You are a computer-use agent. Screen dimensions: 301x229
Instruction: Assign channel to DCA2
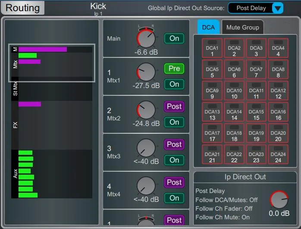click(x=234, y=48)
